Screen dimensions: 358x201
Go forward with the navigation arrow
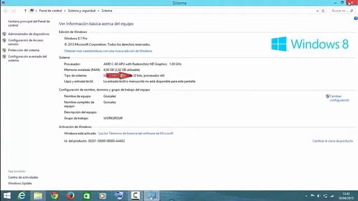click(13, 11)
